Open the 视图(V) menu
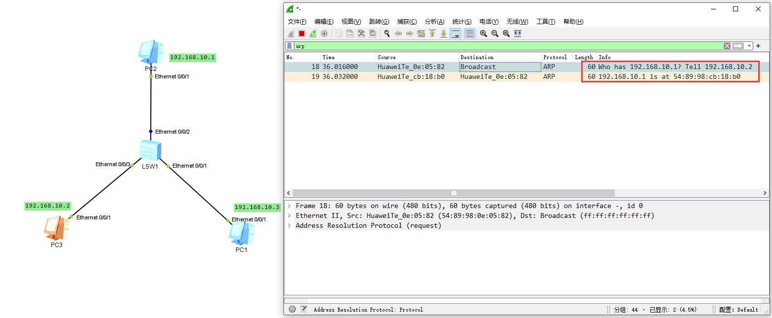The image size is (772, 318). tap(351, 22)
